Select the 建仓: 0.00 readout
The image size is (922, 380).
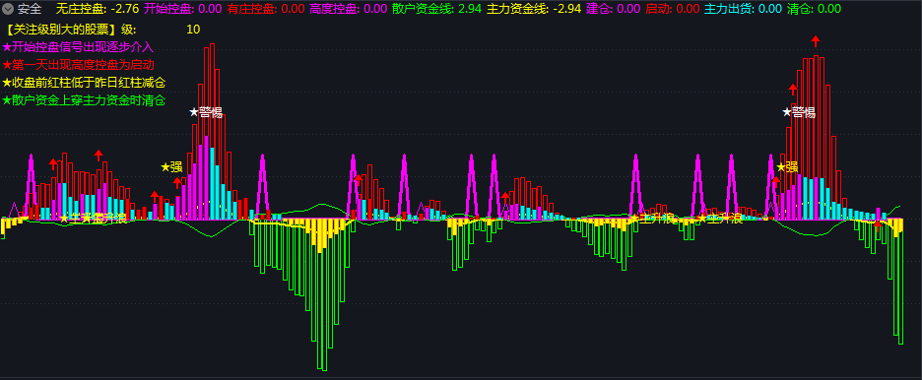[x=614, y=9]
